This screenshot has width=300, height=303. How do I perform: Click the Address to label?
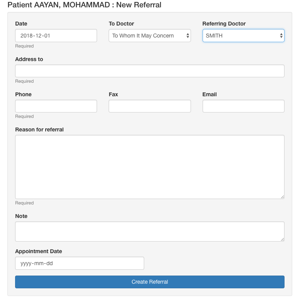coord(29,59)
